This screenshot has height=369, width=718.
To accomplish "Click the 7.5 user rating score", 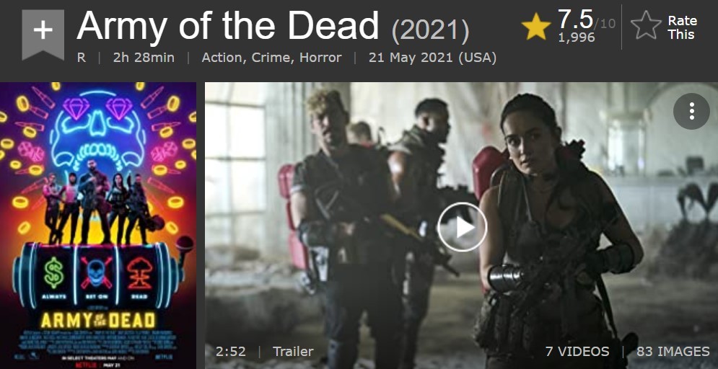I will tap(575, 19).
